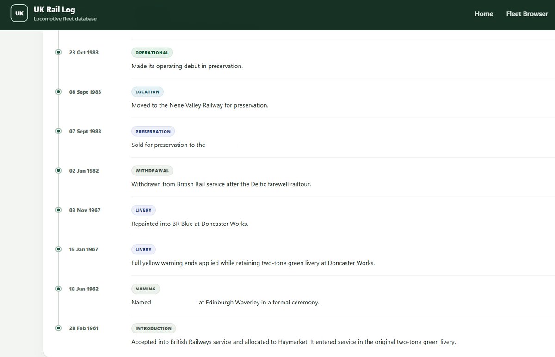This screenshot has width=555, height=357.
Task: Click 'Repainted into BR Blue at Doncaster Works.'
Action: point(190,224)
